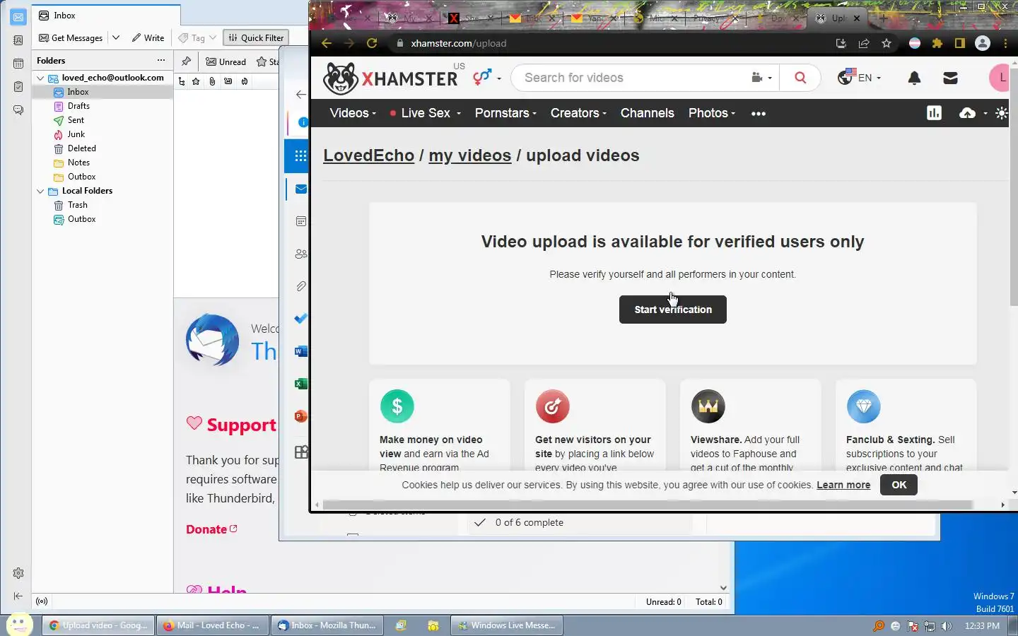
Task: Toggle Quick Filter bar in Thunderbird
Action: [x=256, y=38]
